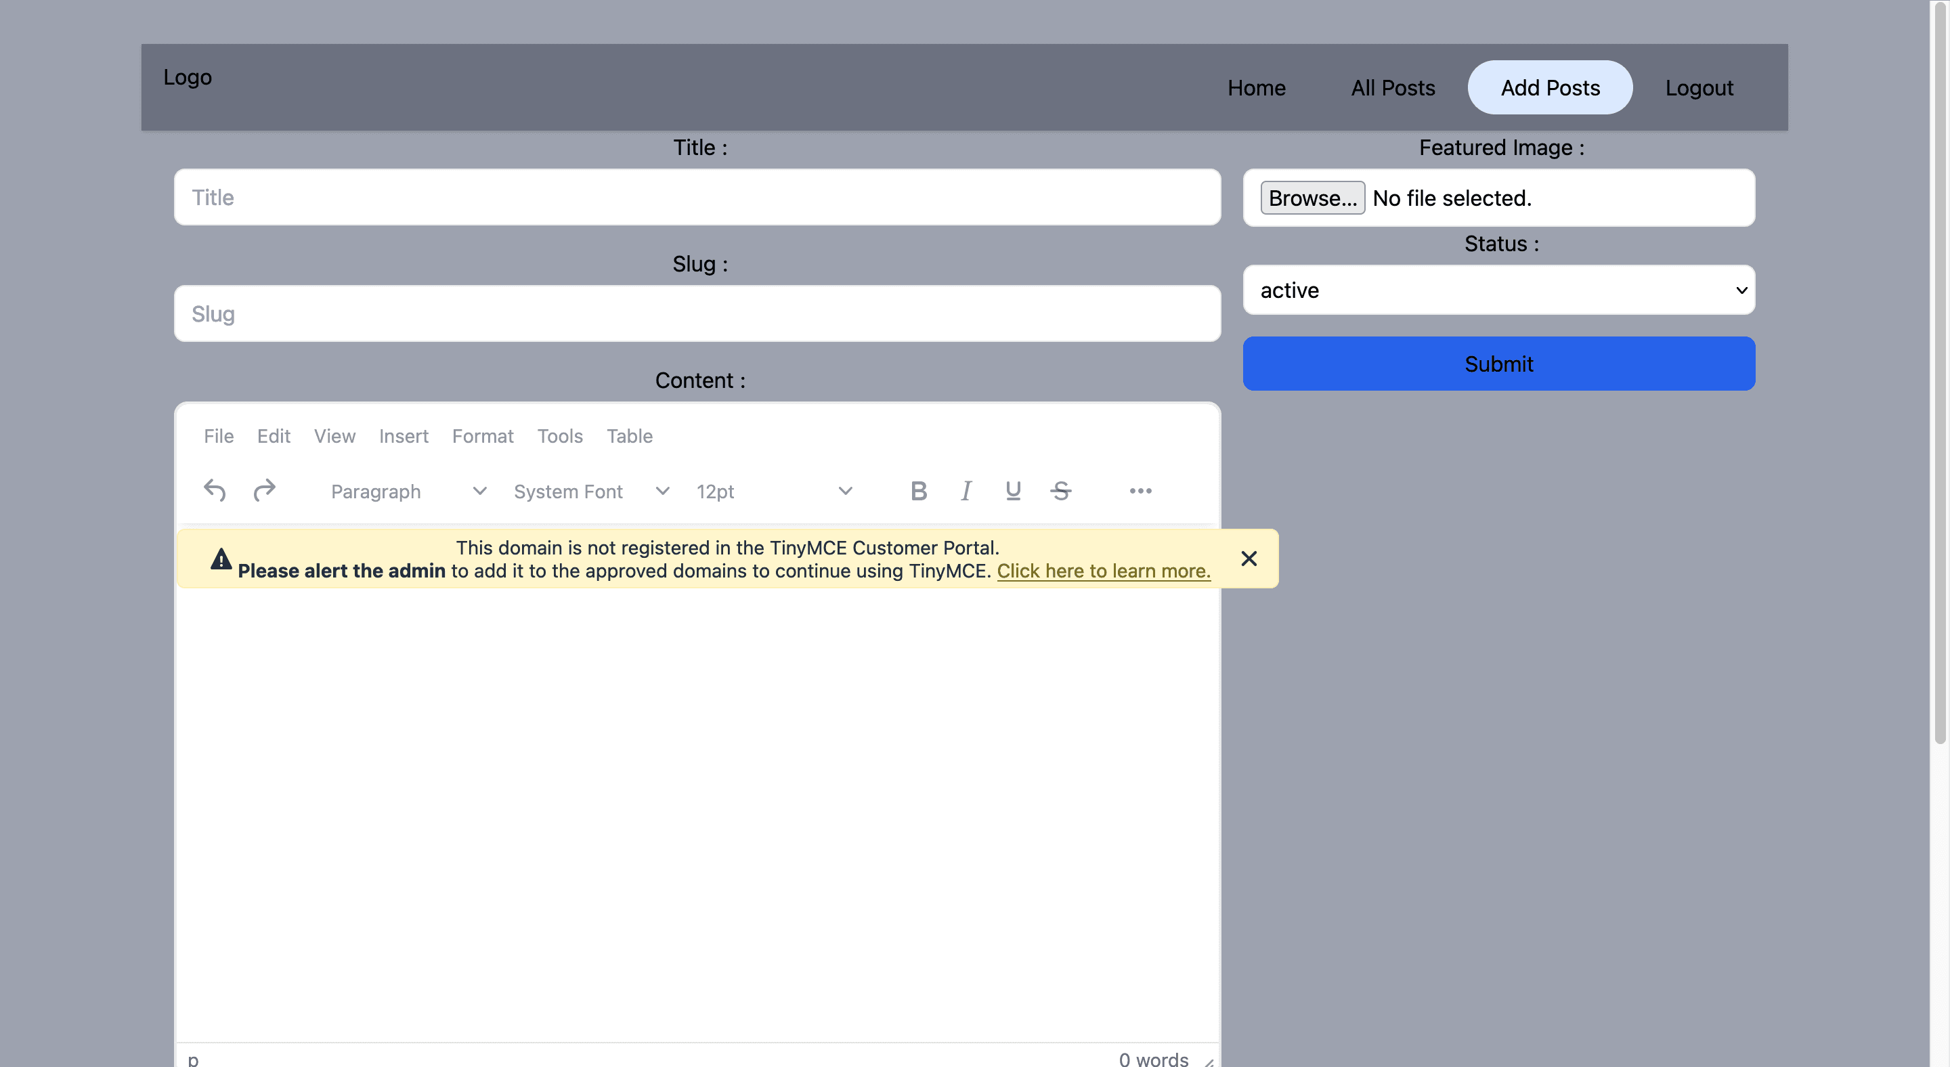Reveal more toolbar options ellipsis
The image size is (1950, 1067).
point(1140,491)
